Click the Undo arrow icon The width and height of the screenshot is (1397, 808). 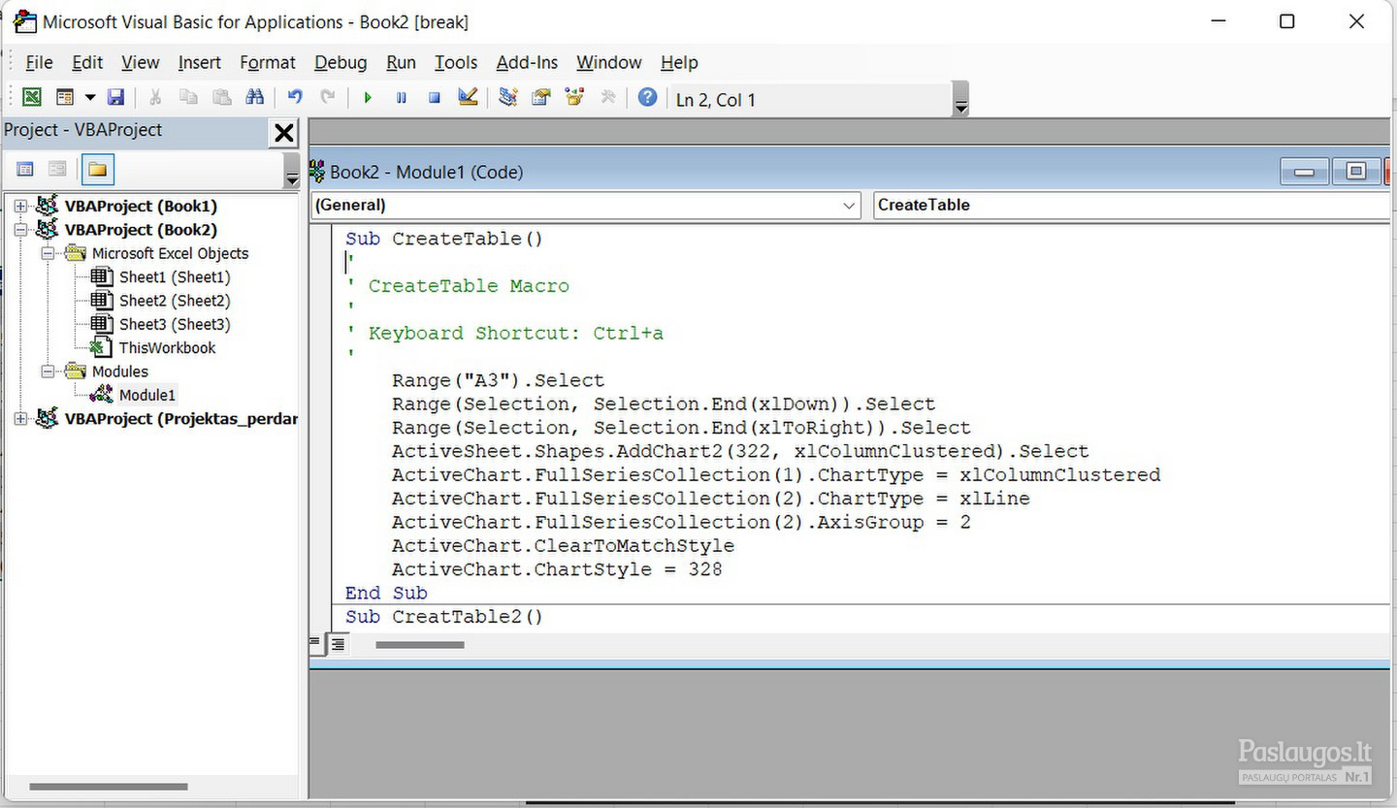(295, 97)
